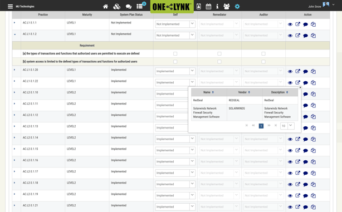Open external link for AC.L1-3.1.2
342x212 pixels.
click(298, 36)
